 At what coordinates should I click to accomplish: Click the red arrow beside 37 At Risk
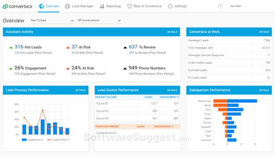point(68,47)
